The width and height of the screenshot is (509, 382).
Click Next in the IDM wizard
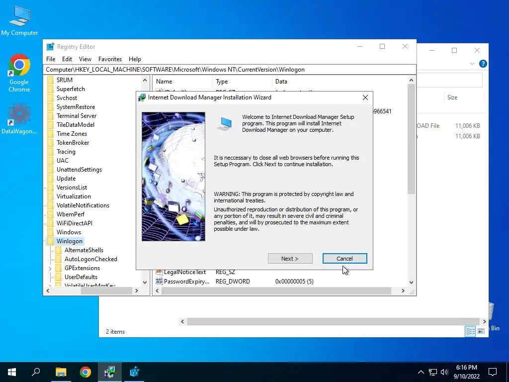point(290,259)
